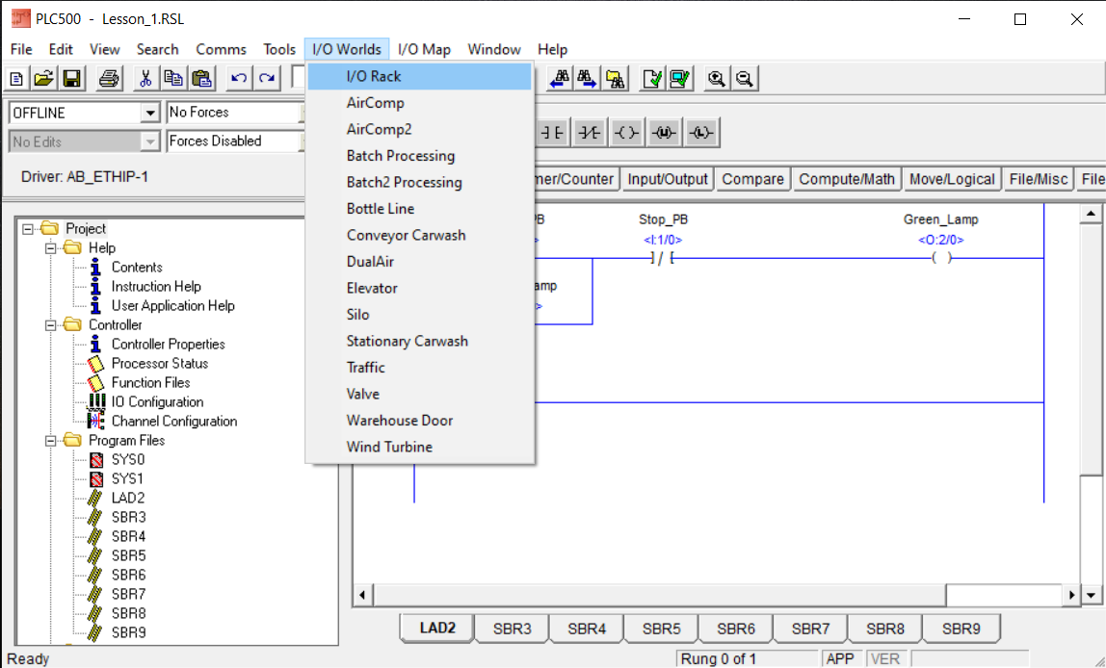Switch to the Compare instruction tab
Screen dimensions: 1106x668
[752, 179]
